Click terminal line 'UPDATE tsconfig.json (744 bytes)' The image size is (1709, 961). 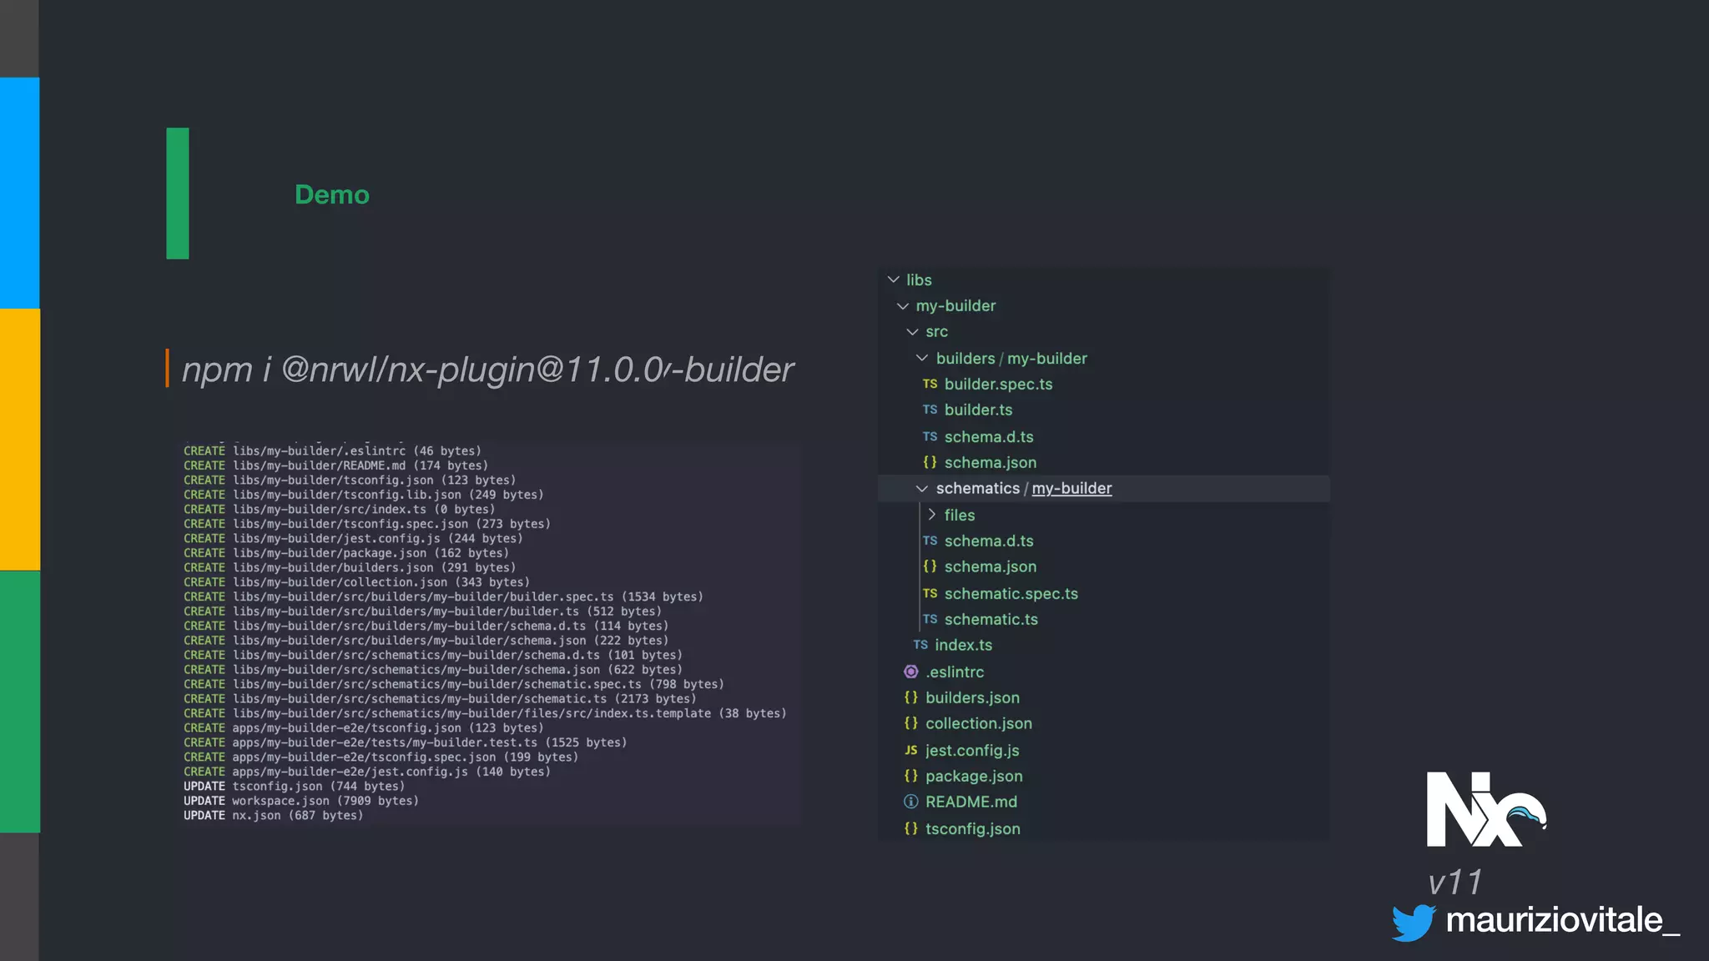coord(294,786)
